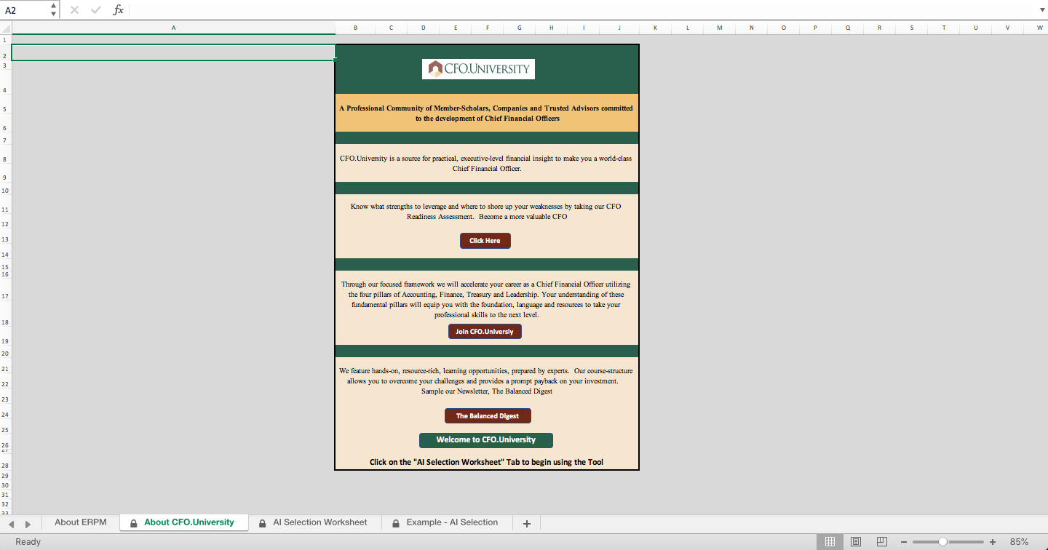Screen dimensions: 1048x550
Task: Click the Click Here button
Action: click(x=485, y=241)
